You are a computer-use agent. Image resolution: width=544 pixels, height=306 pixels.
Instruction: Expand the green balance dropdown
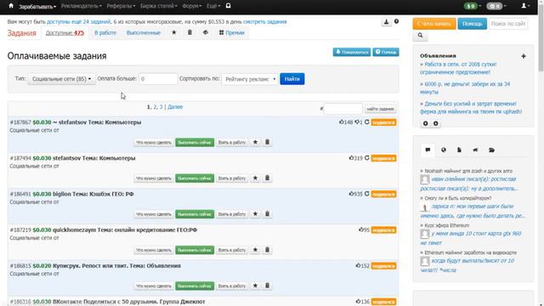click(473, 6)
